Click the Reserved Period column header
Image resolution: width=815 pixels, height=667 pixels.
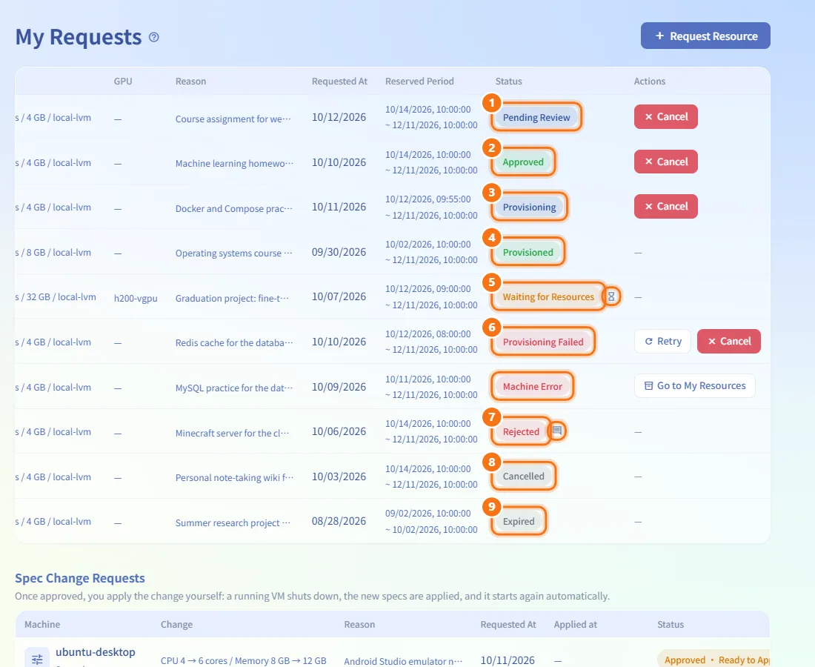419,81
